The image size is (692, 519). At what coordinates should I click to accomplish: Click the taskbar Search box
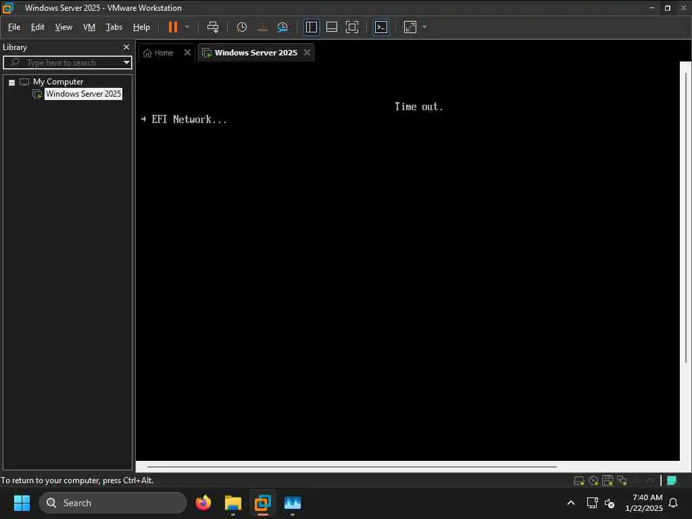click(x=113, y=503)
